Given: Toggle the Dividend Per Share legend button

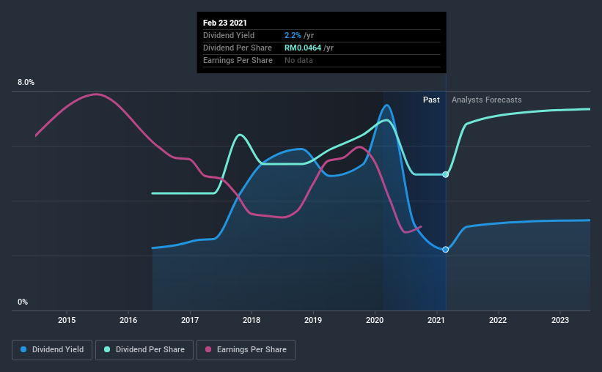Looking at the screenshot, I should pos(144,350).
